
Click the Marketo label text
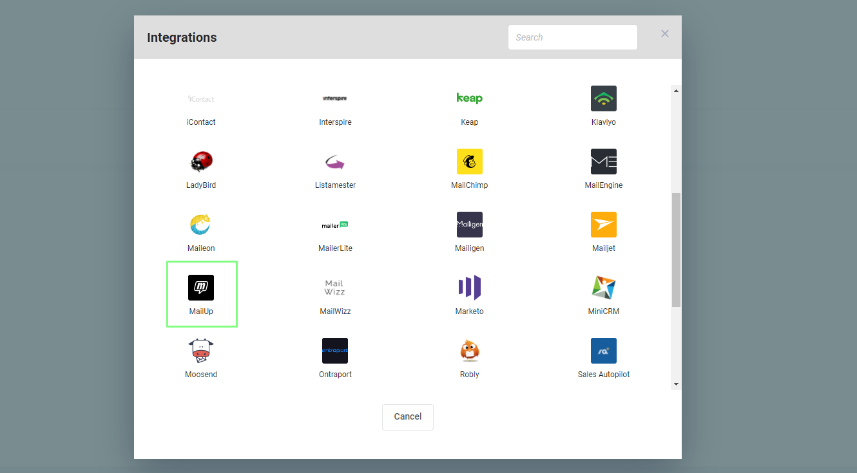point(469,311)
